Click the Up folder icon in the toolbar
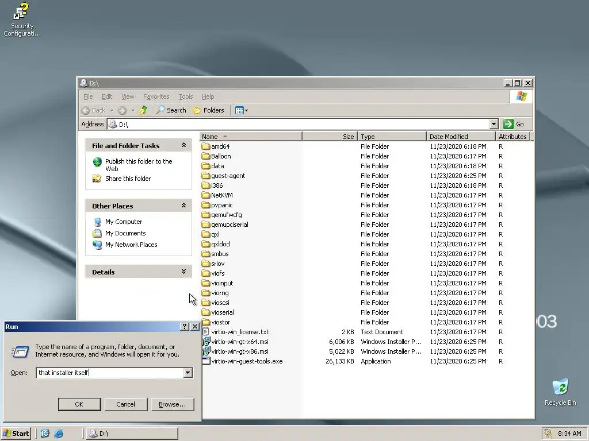Viewport: 589px width, 441px height. coord(143,110)
